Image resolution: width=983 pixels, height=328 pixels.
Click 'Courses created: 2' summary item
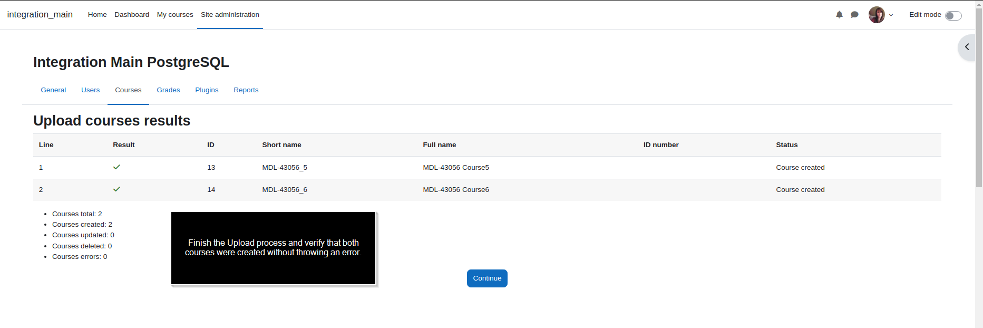click(82, 225)
